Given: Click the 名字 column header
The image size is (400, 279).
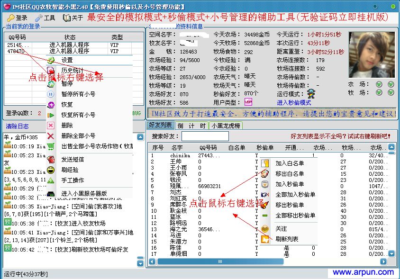Looking at the screenshot, I should tap(177, 148).
